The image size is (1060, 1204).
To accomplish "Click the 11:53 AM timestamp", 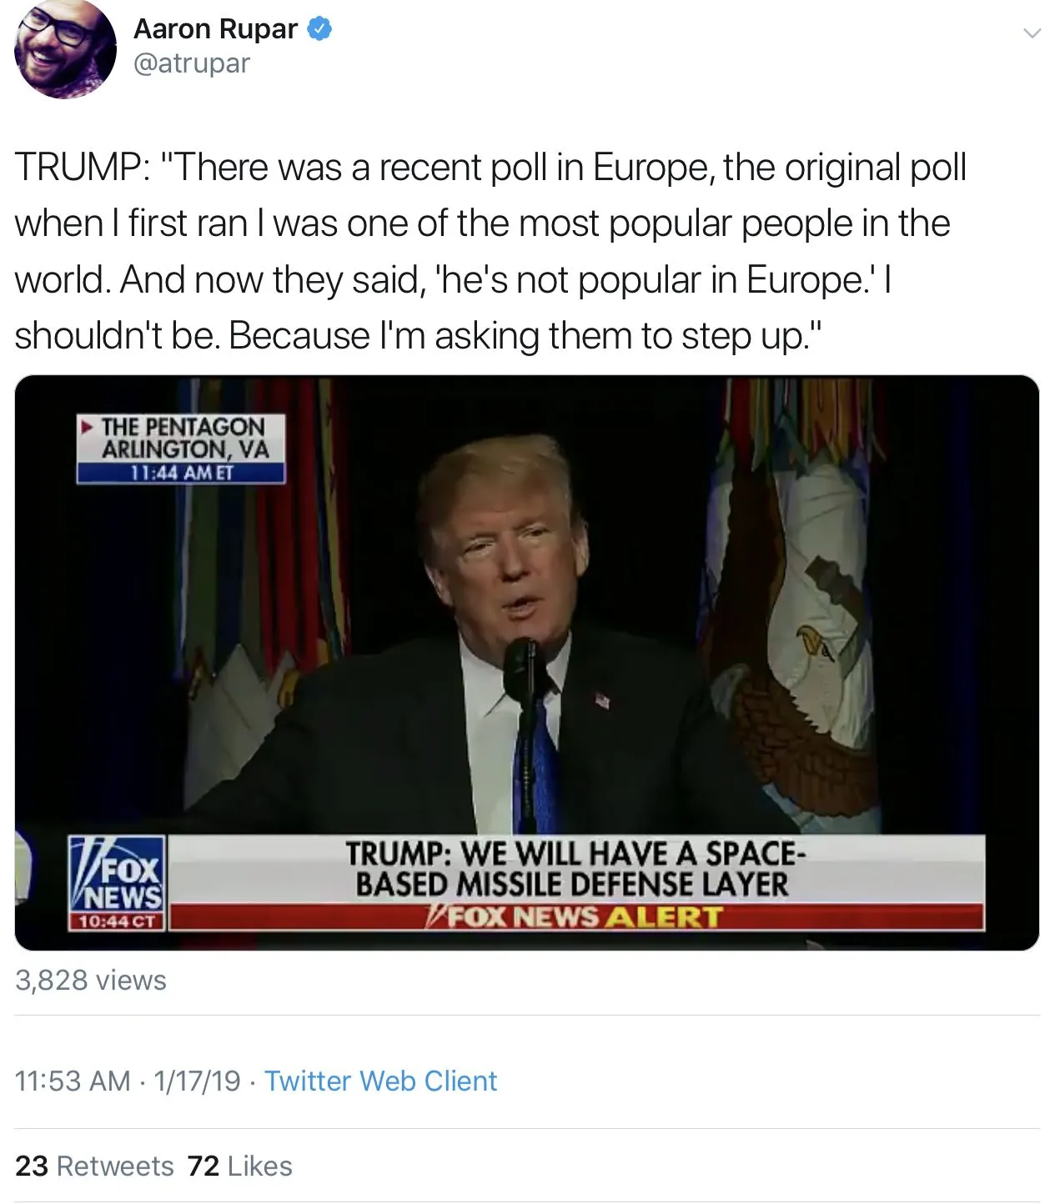I will [x=73, y=1081].
